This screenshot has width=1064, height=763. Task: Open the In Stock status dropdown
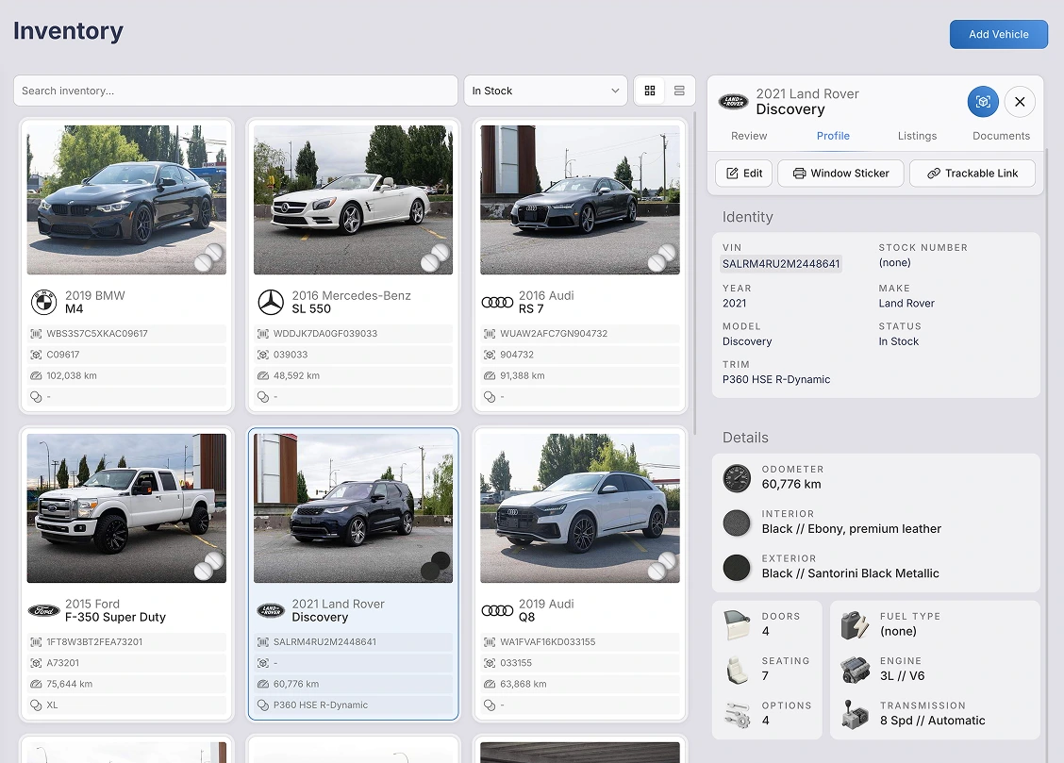click(x=545, y=91)
